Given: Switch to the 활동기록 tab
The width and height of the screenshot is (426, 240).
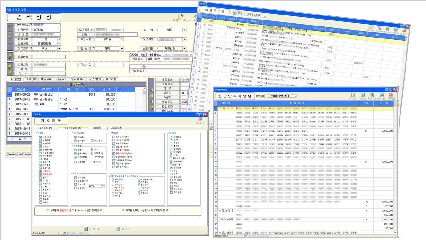Looking at the screenshot, I should [46, 79].
